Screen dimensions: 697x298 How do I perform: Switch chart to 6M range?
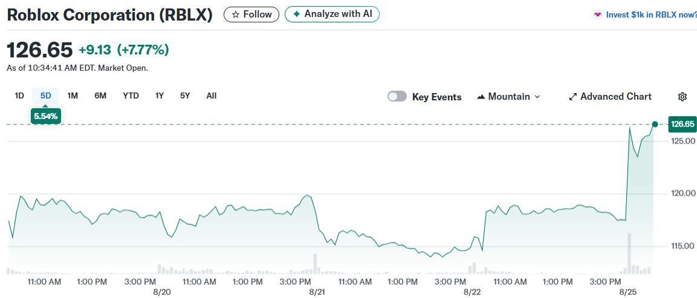pyautogui.click(x=100, y=96)
